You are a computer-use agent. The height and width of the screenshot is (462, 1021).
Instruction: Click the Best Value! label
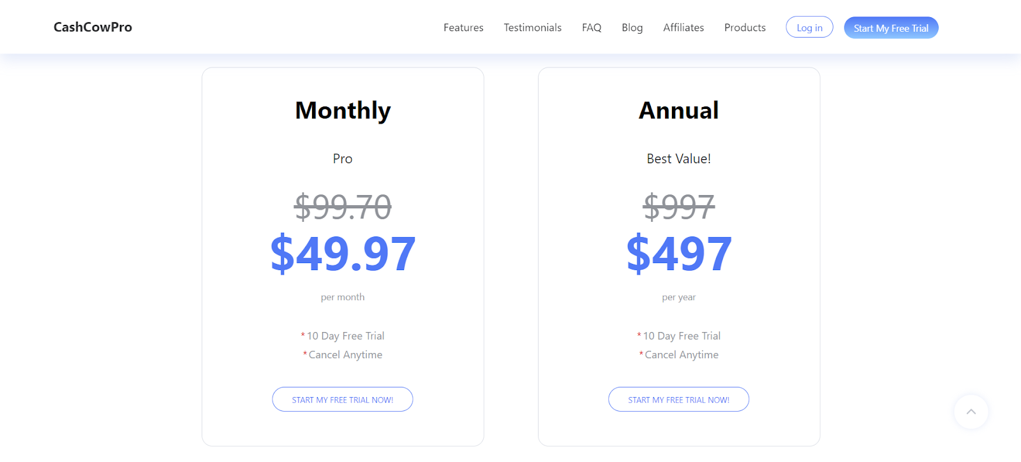pyautogui.click(x=678, y=159)
